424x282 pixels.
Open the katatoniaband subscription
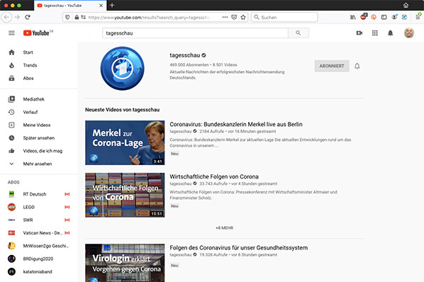pyautogui.click(x=39, y=272)
